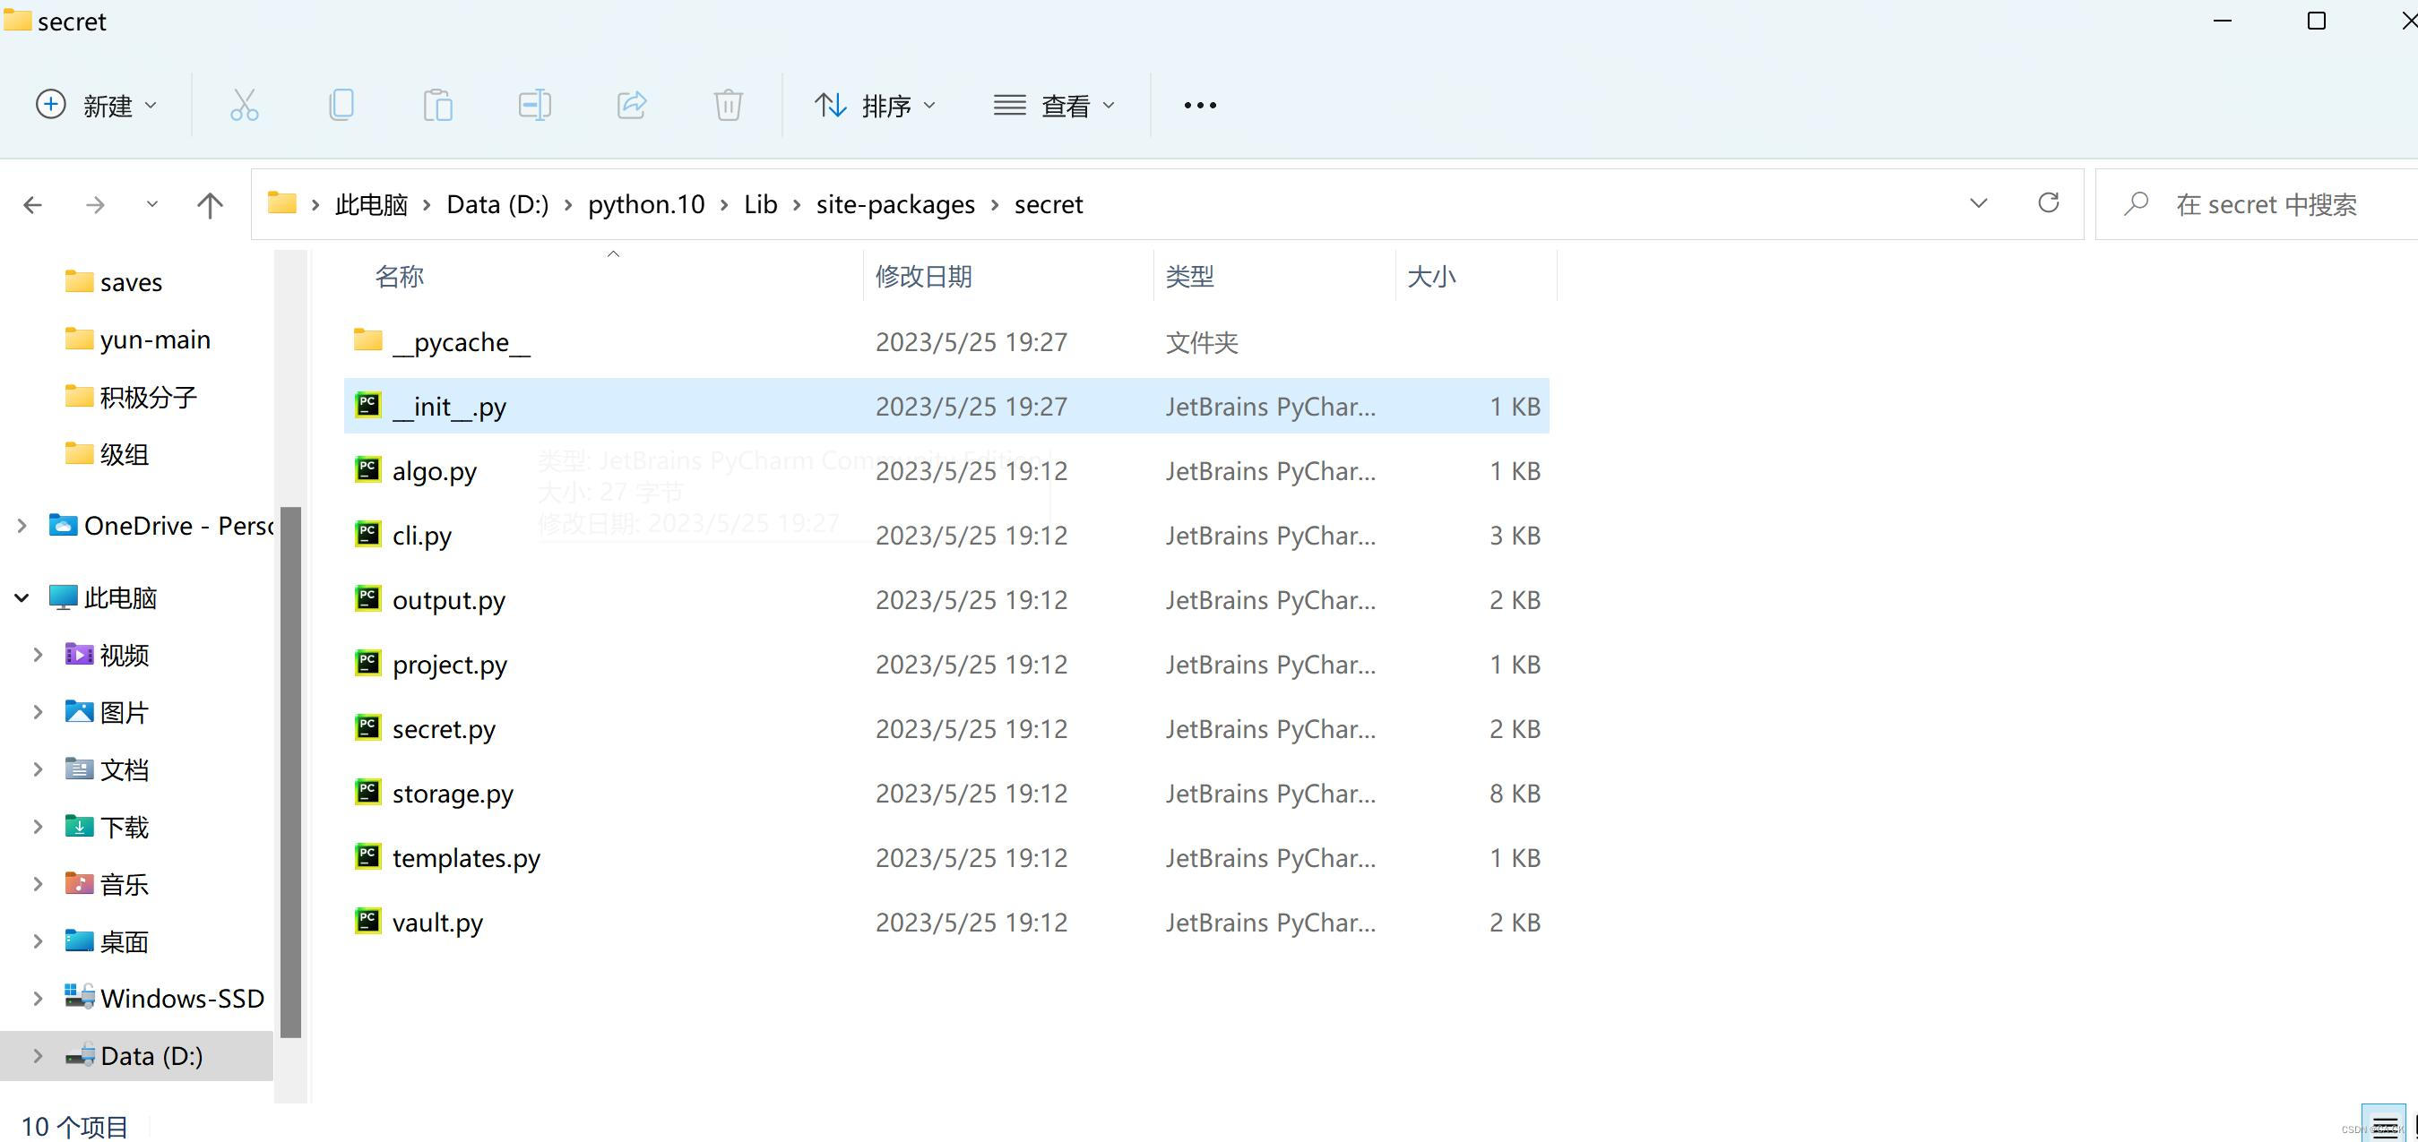Navigate up to site-packages folder
This screenshot has height=1142, width=2418.
point(209,203)
